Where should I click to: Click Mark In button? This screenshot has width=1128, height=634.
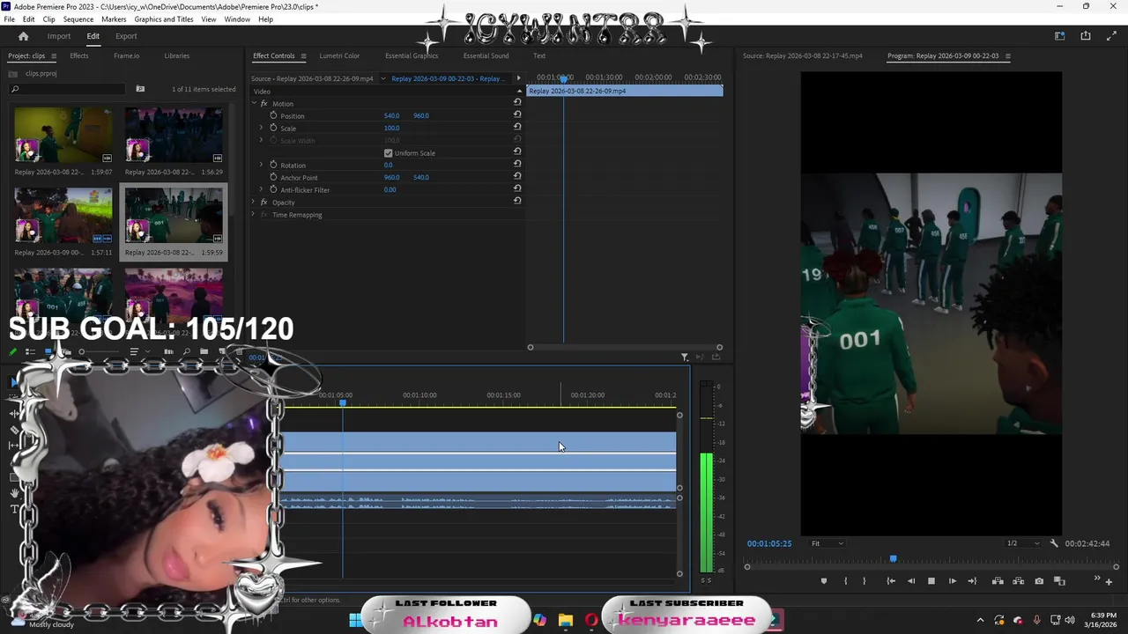click(x=845, y=581)
